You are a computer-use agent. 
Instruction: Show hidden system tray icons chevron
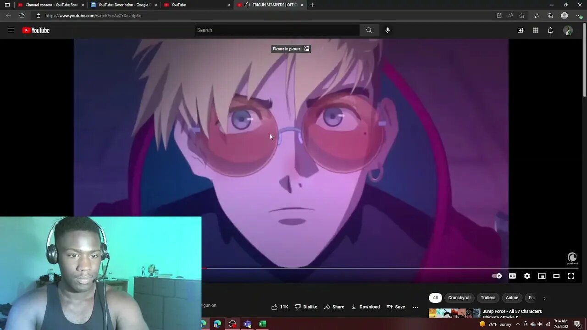(x=518, y=324)
